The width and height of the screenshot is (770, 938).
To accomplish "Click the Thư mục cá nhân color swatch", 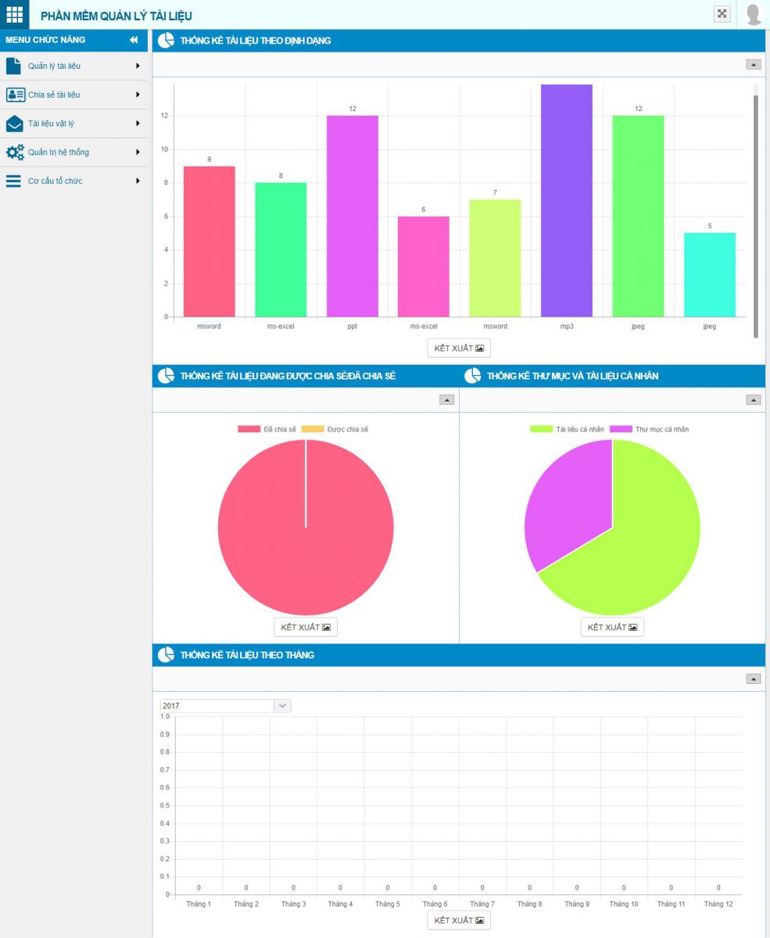I will click(x=621, y=429).
